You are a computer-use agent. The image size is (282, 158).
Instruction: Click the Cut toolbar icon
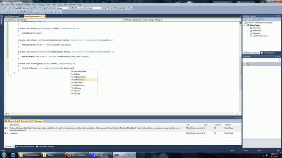point(24,8)
